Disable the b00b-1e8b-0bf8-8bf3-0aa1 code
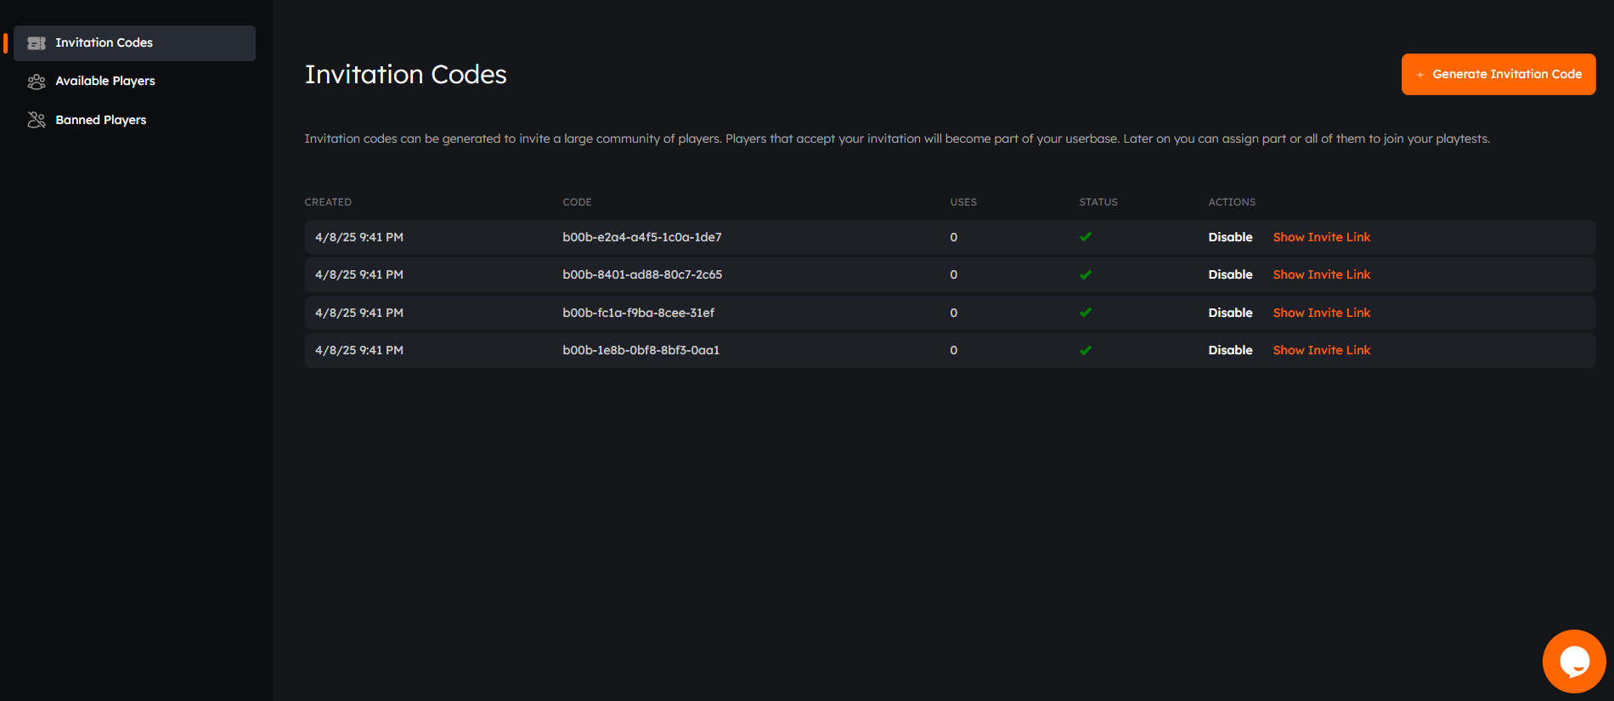 click(1230, 350)
